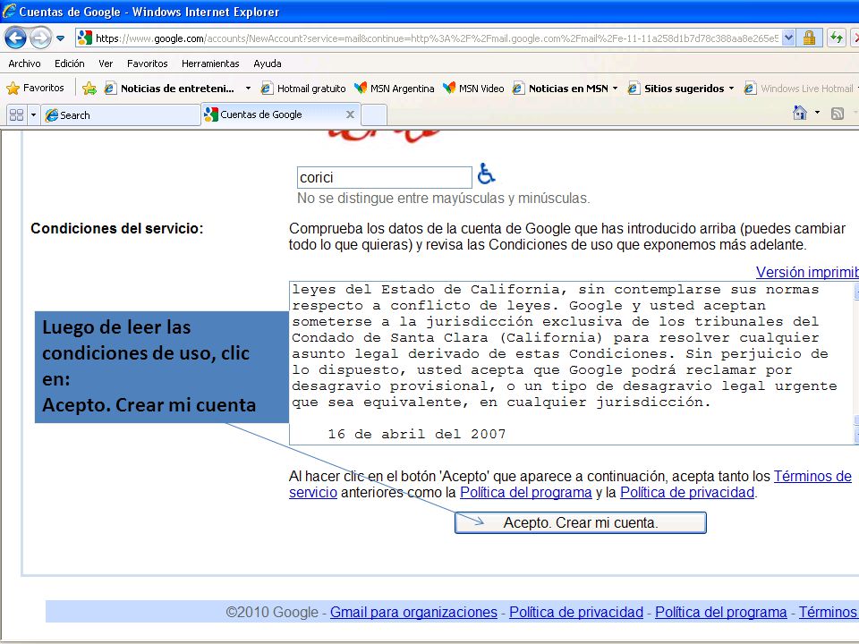The image size is (859, 644).
Task: Expand the Noticias en MSN dropdown arrow
Action: click(616, 89)
